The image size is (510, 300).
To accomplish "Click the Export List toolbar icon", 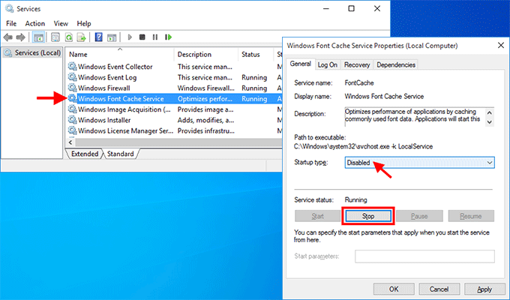I will pyautogui.click(x=82, y=37).
